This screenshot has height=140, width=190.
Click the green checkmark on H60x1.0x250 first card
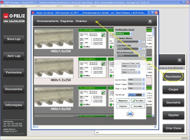pyautogui.click(x=103, y=35)
